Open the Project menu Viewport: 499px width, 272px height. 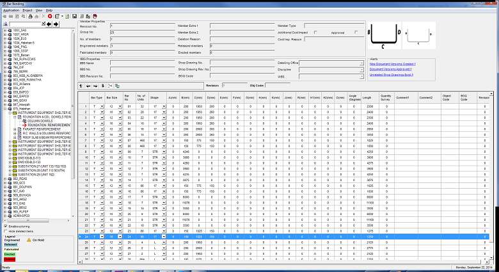pos(27,11)
